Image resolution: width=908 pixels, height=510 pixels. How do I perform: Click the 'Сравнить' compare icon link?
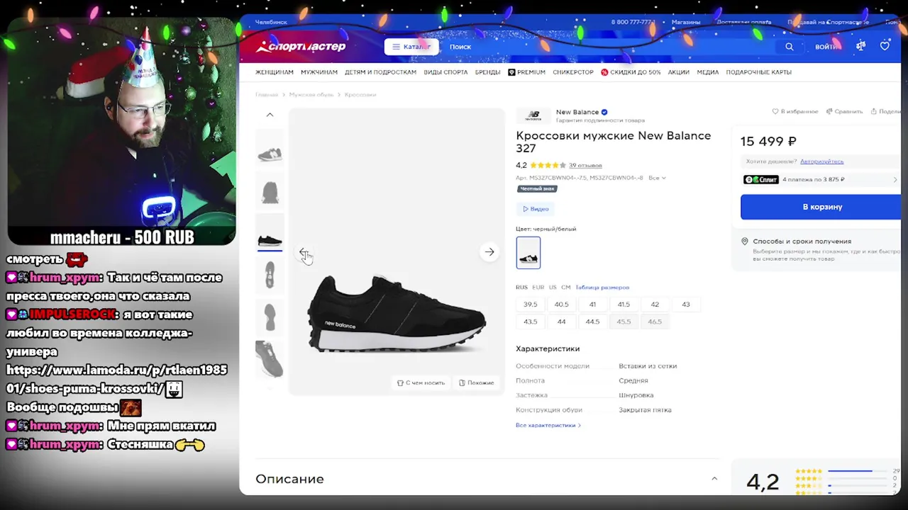point(844,111)
